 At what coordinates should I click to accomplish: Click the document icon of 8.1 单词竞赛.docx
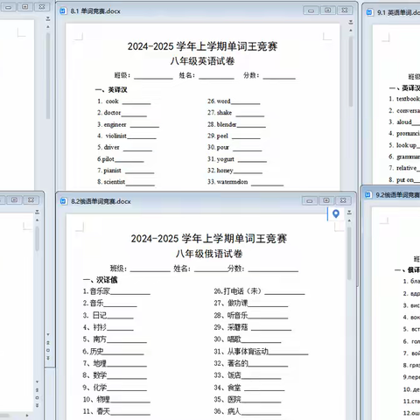(62, 11)
